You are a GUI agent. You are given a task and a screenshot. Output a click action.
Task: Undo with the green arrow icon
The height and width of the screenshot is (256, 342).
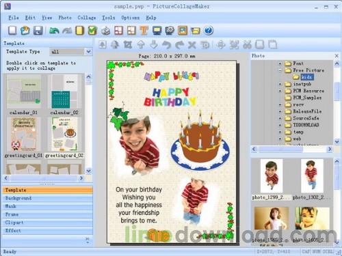pos(54,31)
